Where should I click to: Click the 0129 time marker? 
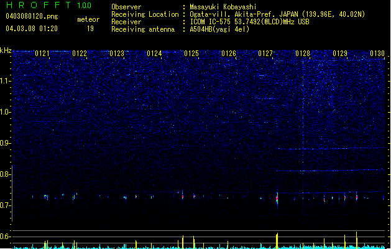[x=340, y=54]
